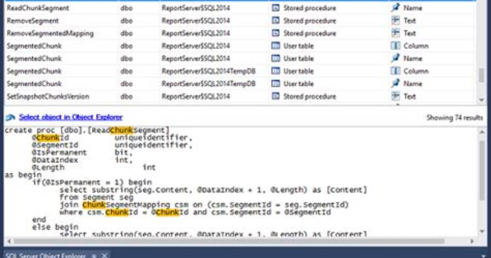The height and width of the screenshot is (258, 491).
Task: Click dbo schema cell in RemoveSegment row
Action: 126,21
